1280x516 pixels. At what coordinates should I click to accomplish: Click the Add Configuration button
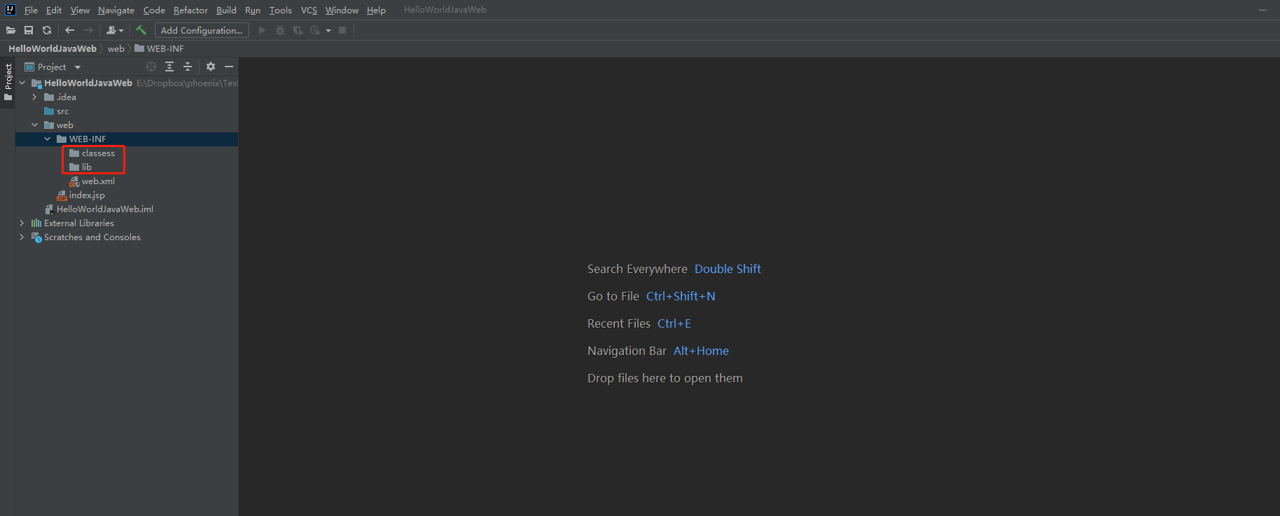(x=202, y=30)
